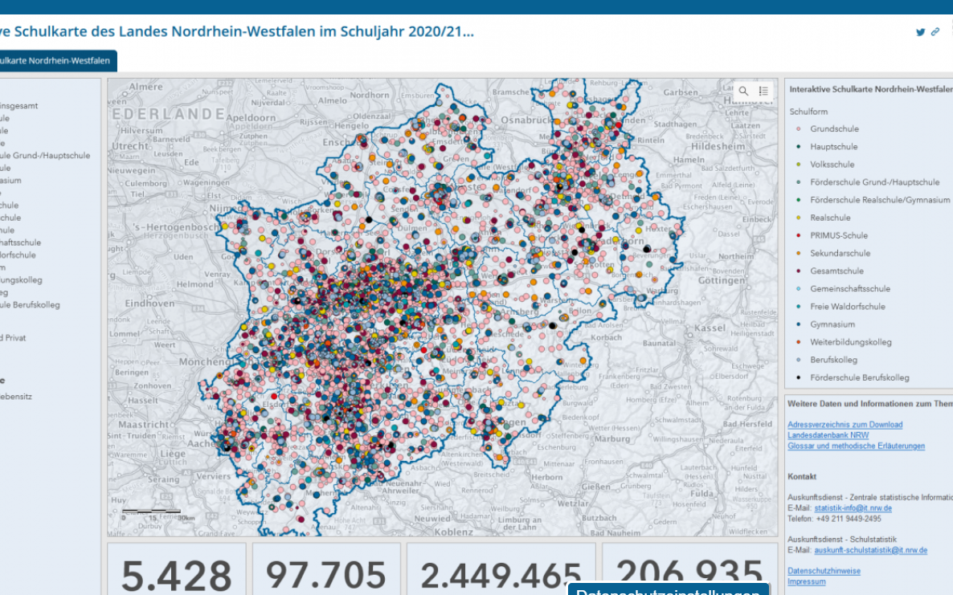Open Glossar und methodische Erläuterungen link

[x=856, y=446]
